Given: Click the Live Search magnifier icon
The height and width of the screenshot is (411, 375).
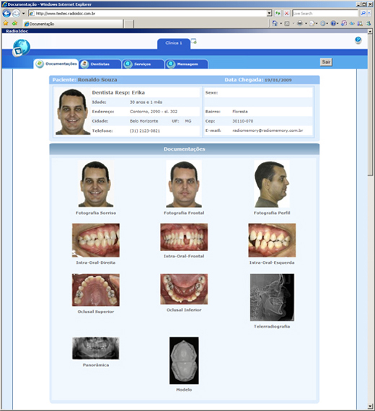Looking at the screenshot, I should pyautogui.click(x=363, y=13).
